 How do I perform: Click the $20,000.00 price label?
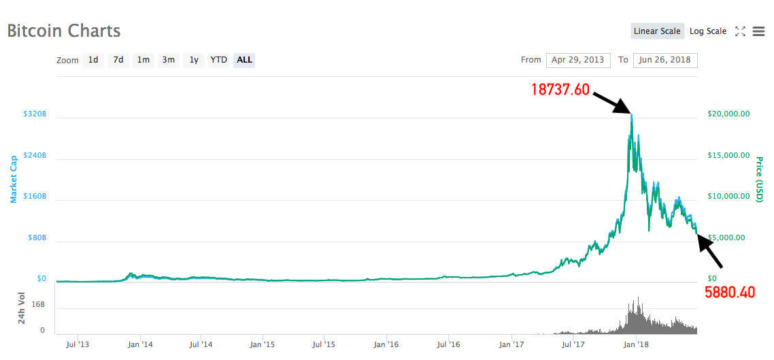(728, 114)
